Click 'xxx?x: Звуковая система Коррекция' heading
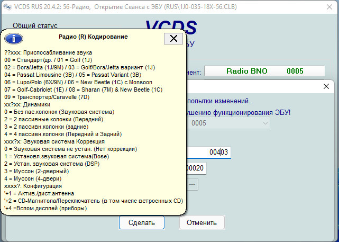Image resolution: width=339 pixels, height=242 pixels. point(54,141)
